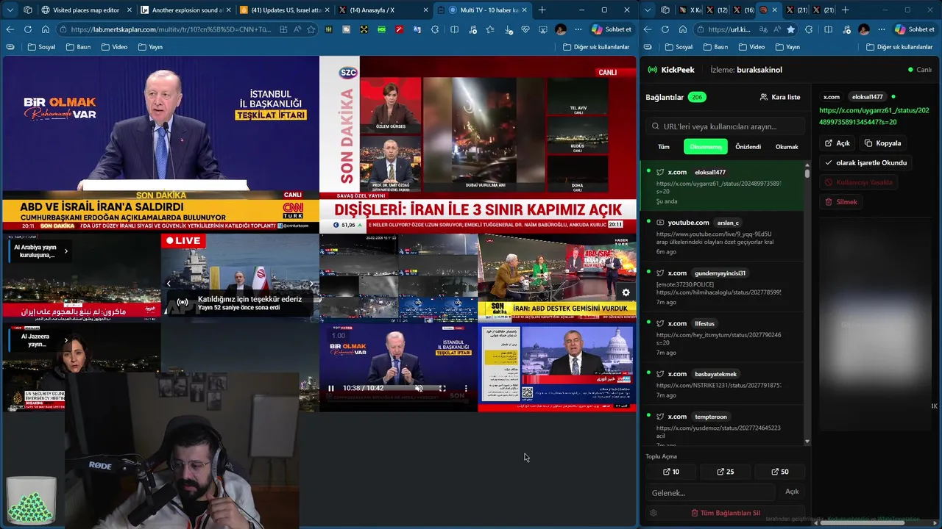
Task: Pause the TGRT Haber Erdoğan video
Action: coord(331,388)
